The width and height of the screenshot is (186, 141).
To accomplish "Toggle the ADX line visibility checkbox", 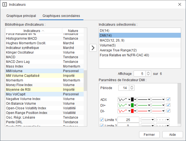I will (x=168, y=99).
